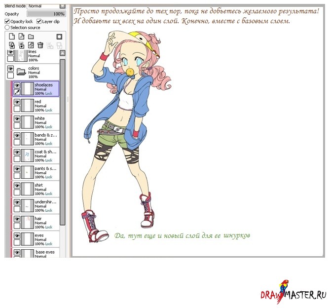Hide the undershir... layer
The width and height of the screenshot is (330, 308).
point(17,202)
